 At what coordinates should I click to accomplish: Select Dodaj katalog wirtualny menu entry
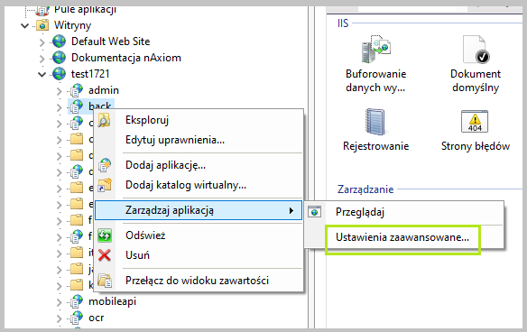[186, 185]
